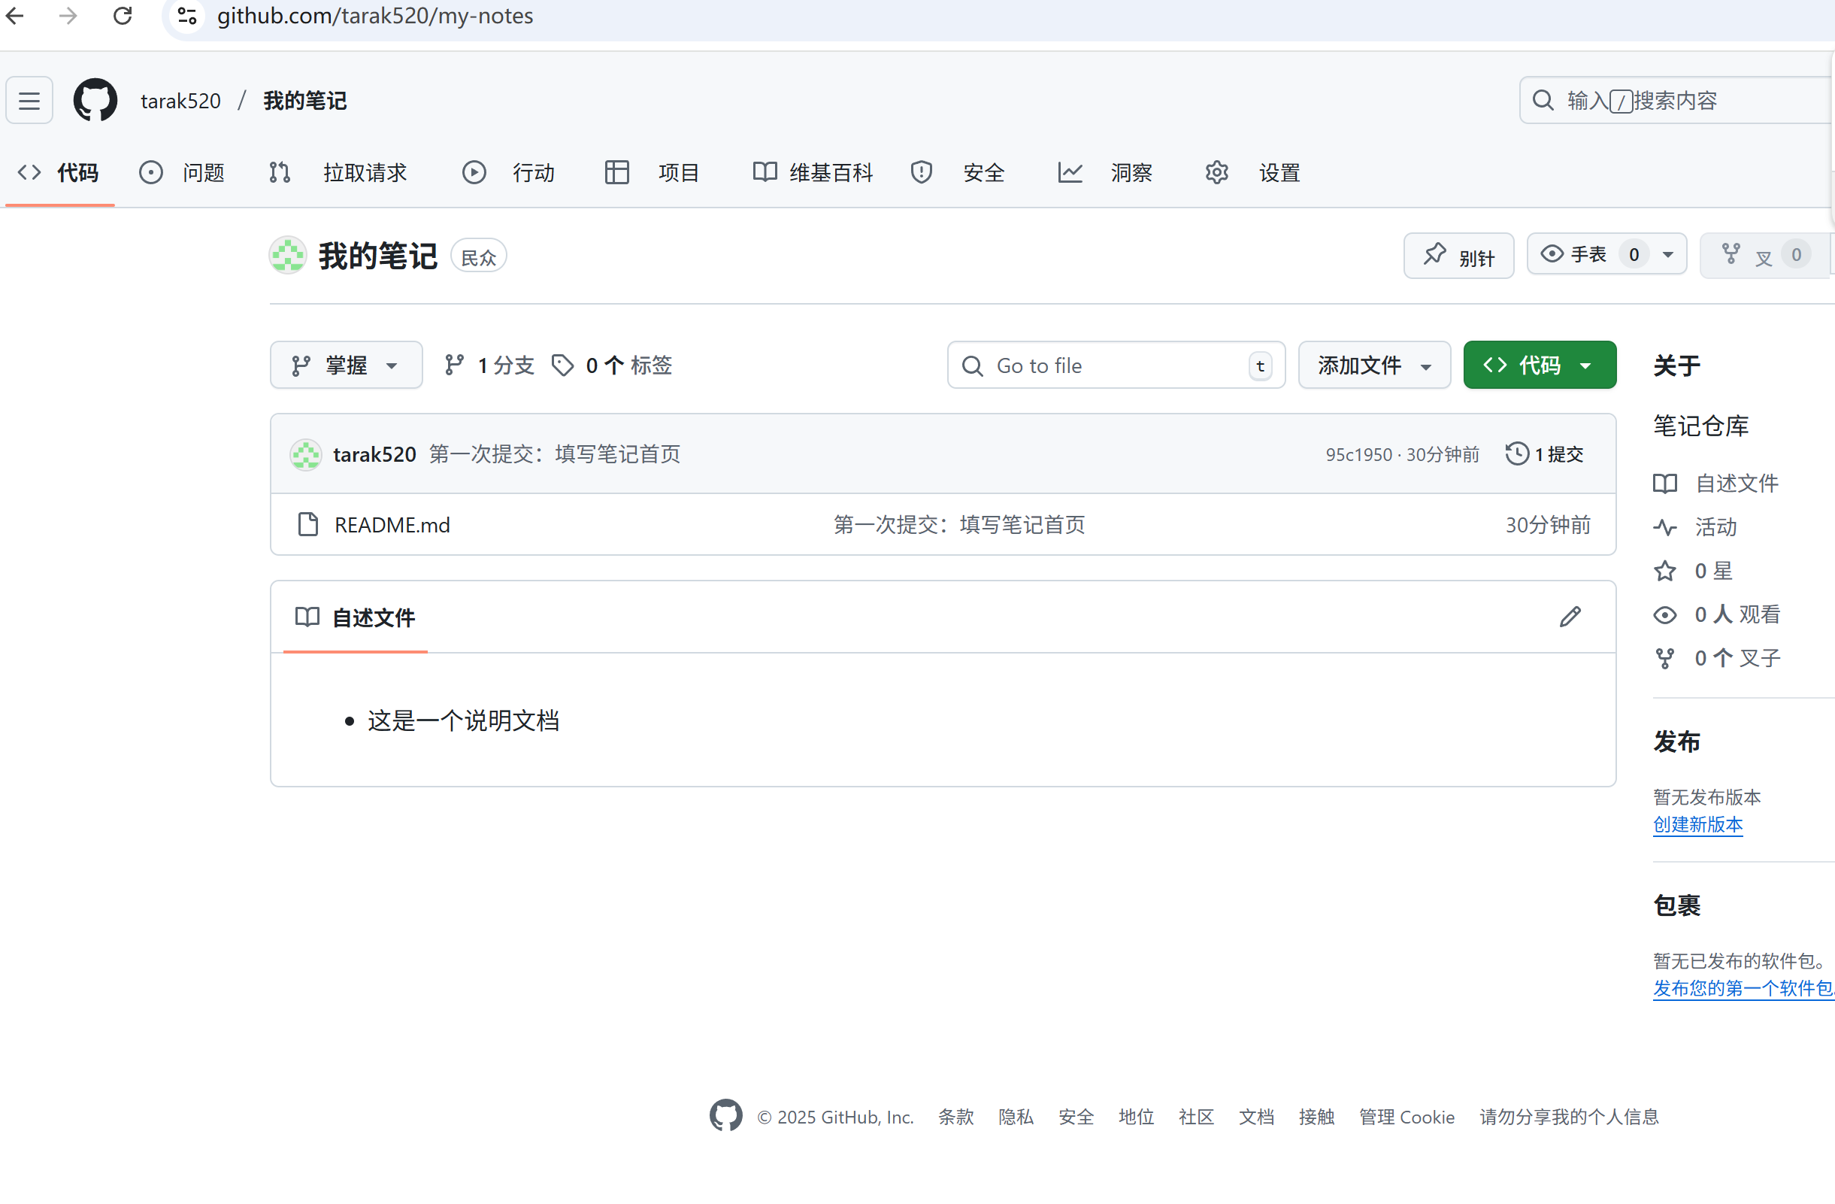Open the hamburger navigation menu
The image size is (1835, 1204).
tap(29, 100)
